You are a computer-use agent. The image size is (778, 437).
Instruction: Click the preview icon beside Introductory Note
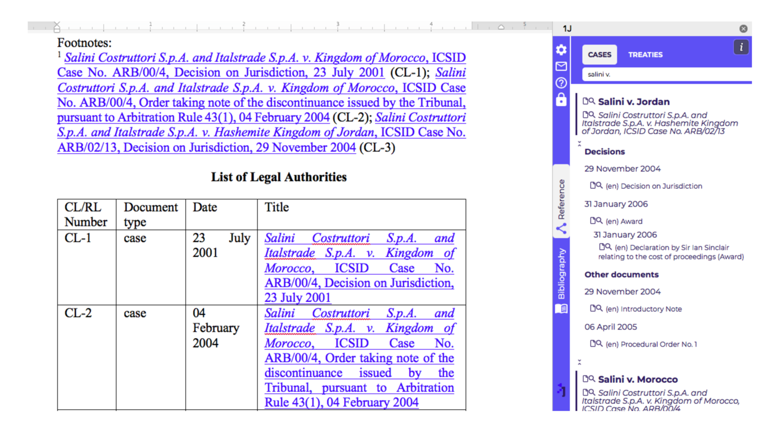coord(596,308)
